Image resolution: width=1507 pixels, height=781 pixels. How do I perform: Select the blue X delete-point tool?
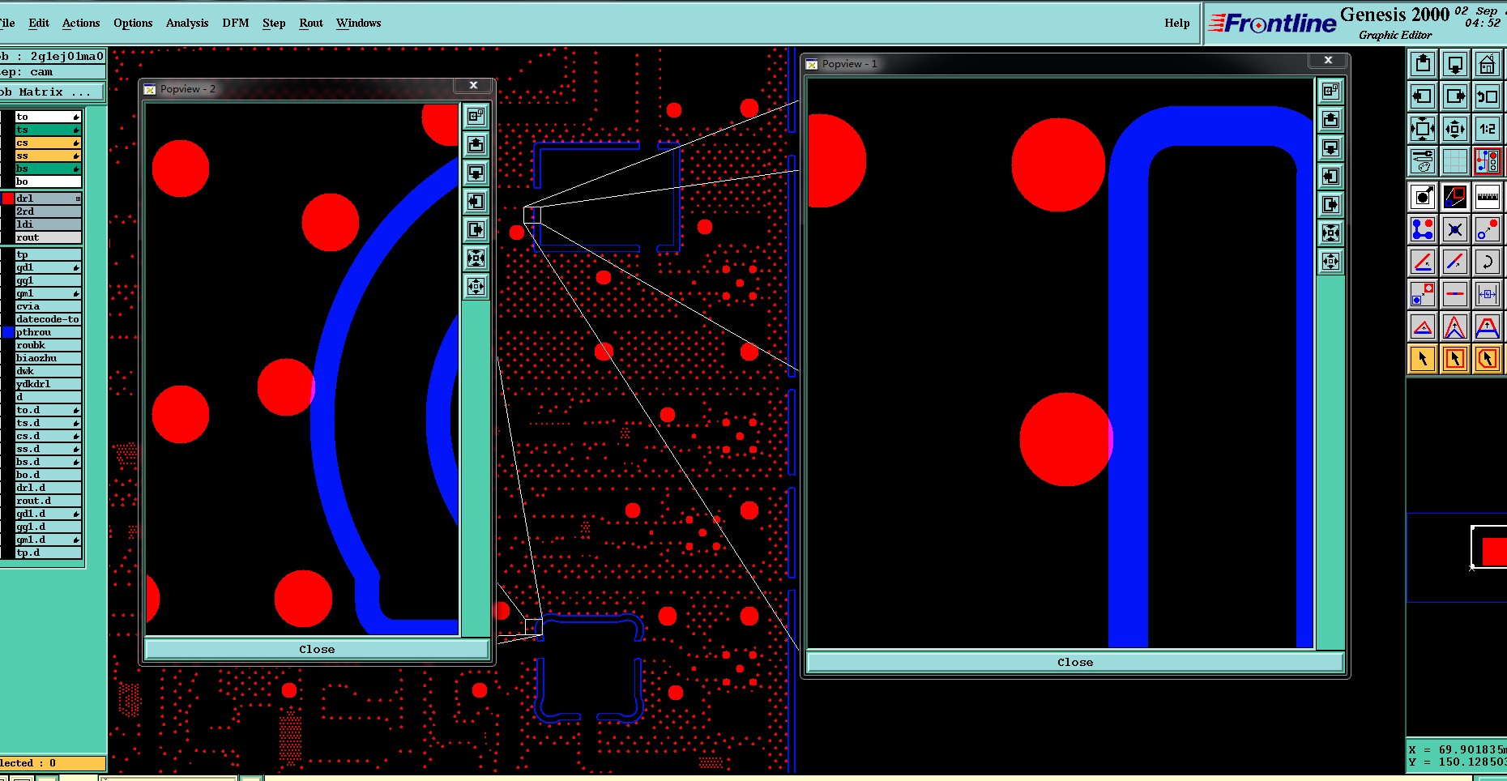1455,229
